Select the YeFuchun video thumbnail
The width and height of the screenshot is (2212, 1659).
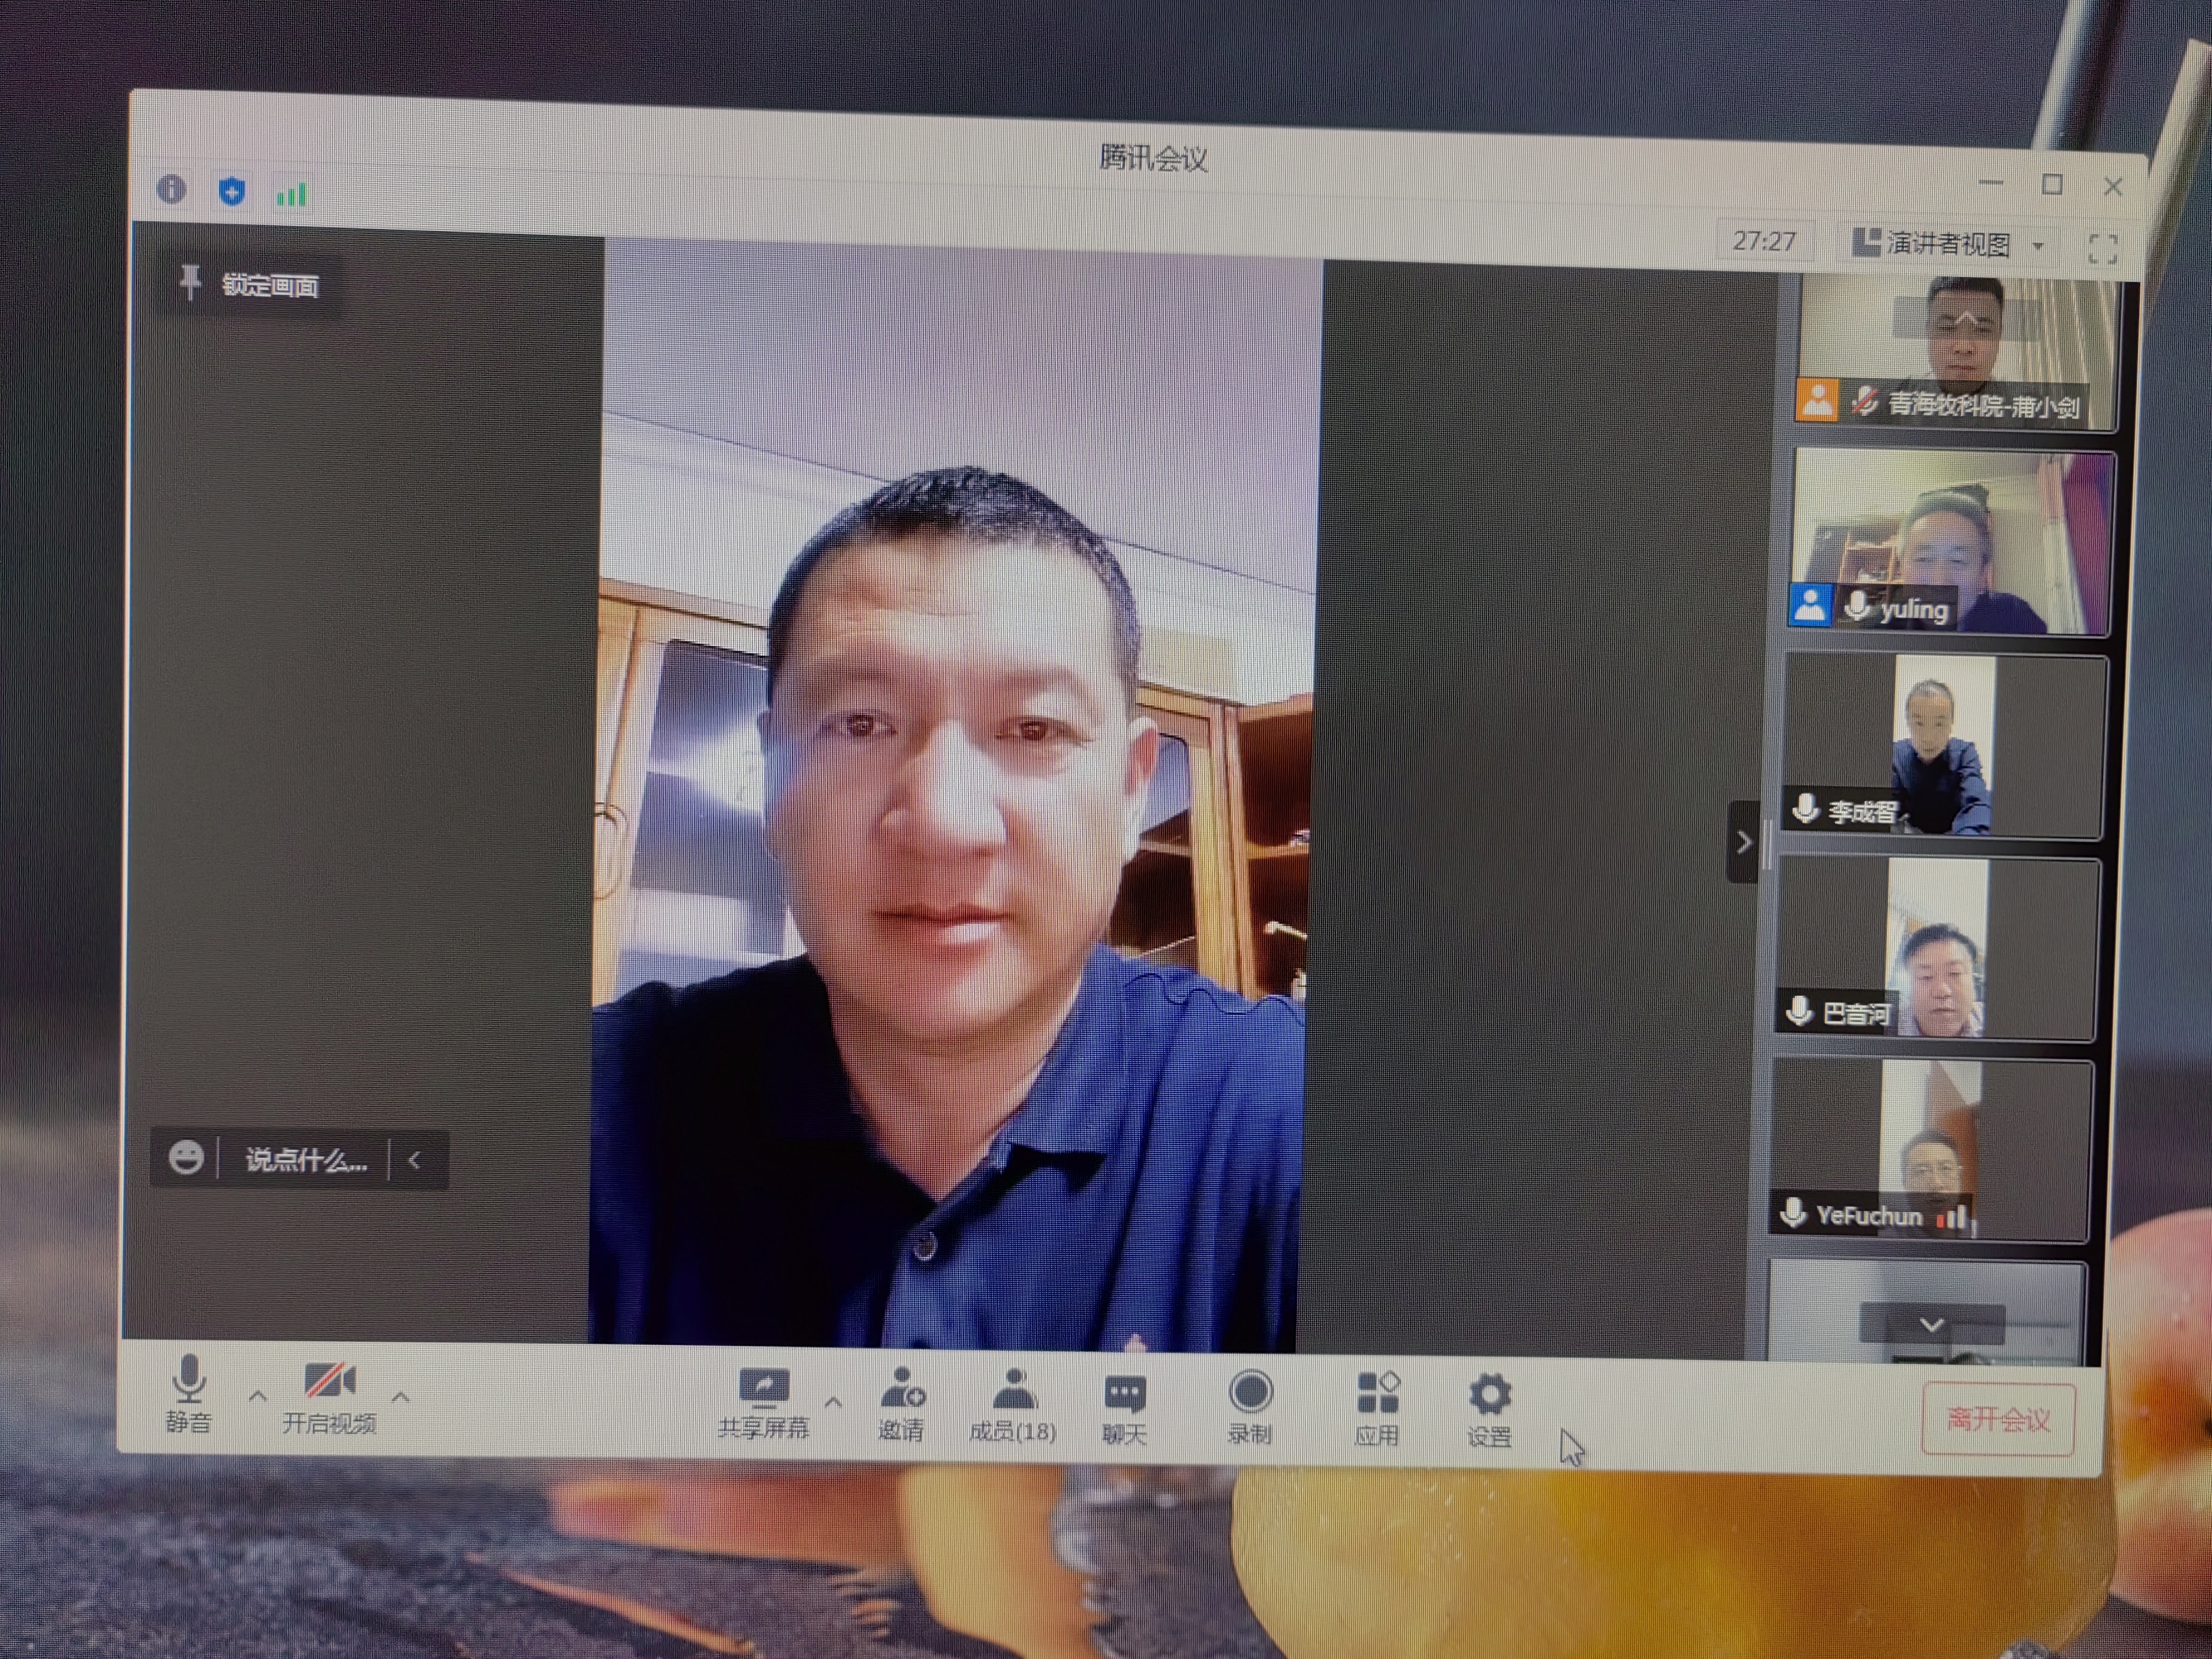[1931, 1150]
